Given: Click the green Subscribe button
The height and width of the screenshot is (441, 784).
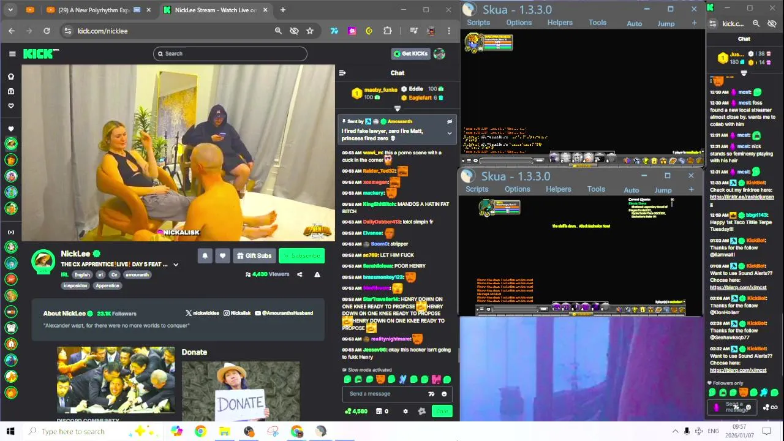Looking at the screenshot, I should [x=301, y=255].
